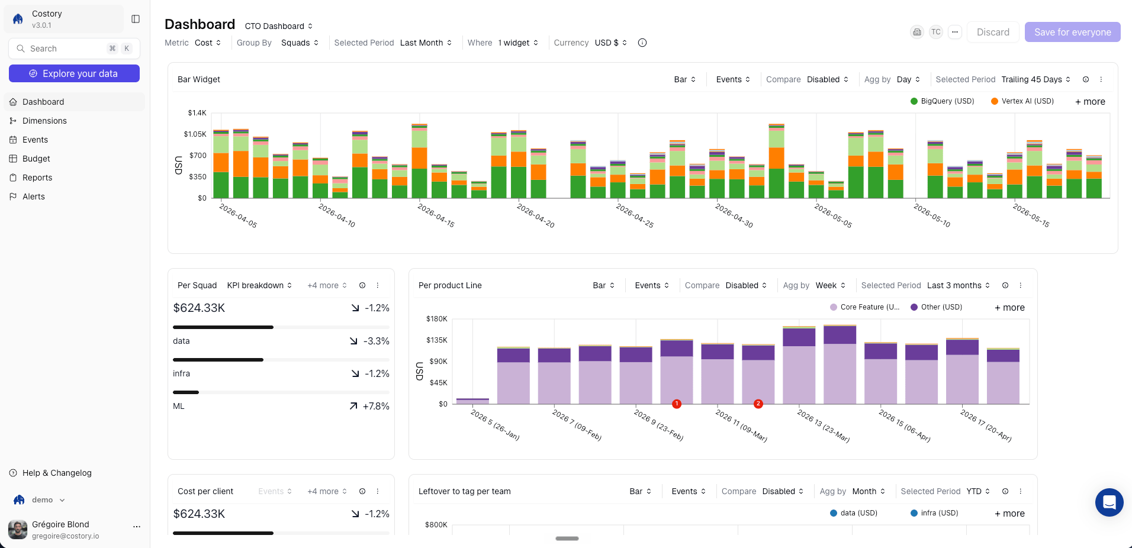Toggle BigQuery (USD) legend series

pyautogui.click(x=943, y=101)
